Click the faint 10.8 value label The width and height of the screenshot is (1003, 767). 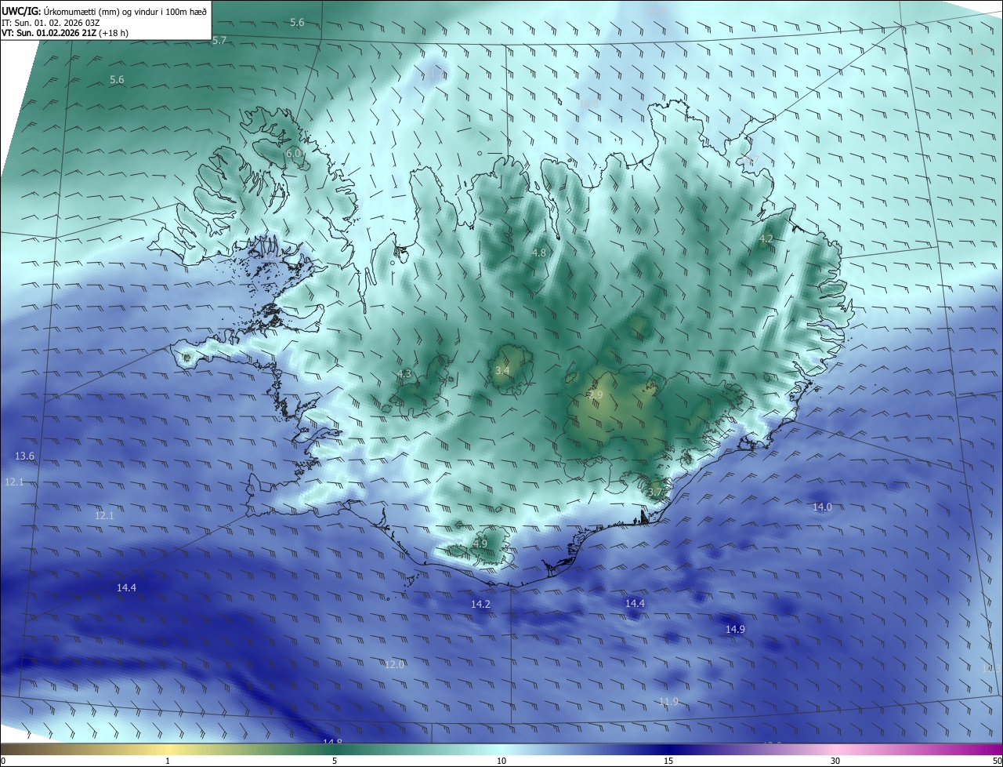coord(588,104)
